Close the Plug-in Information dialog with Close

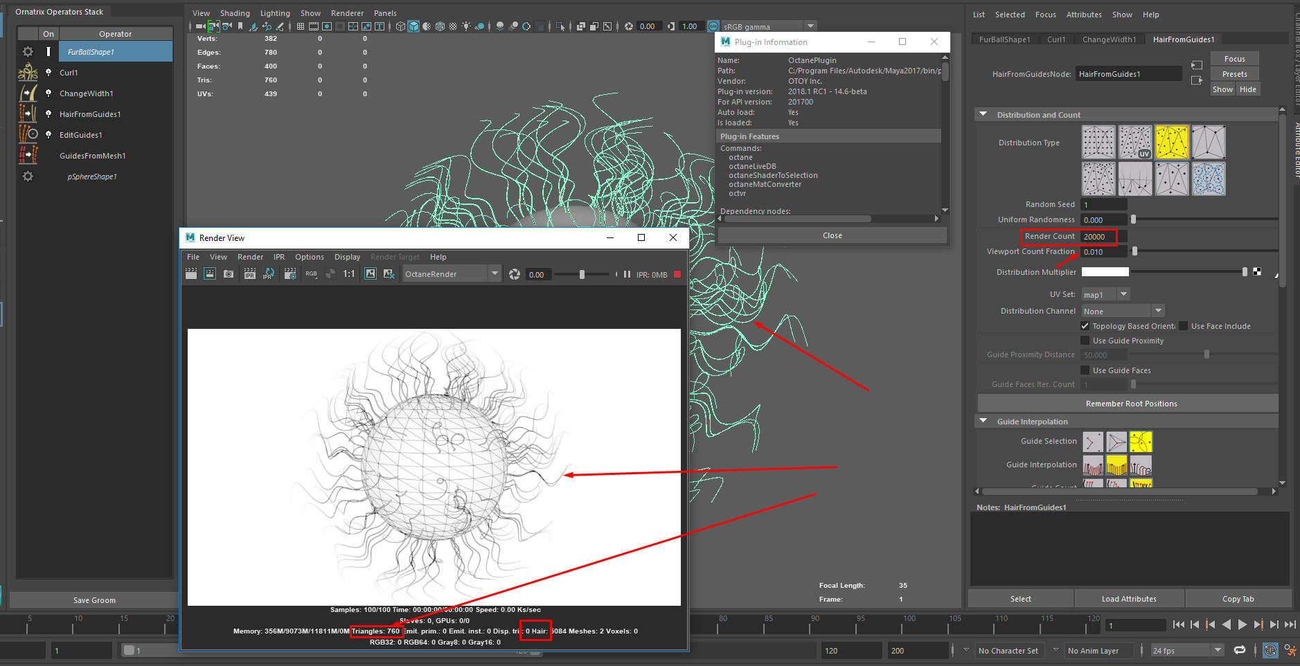pos(832,235)
